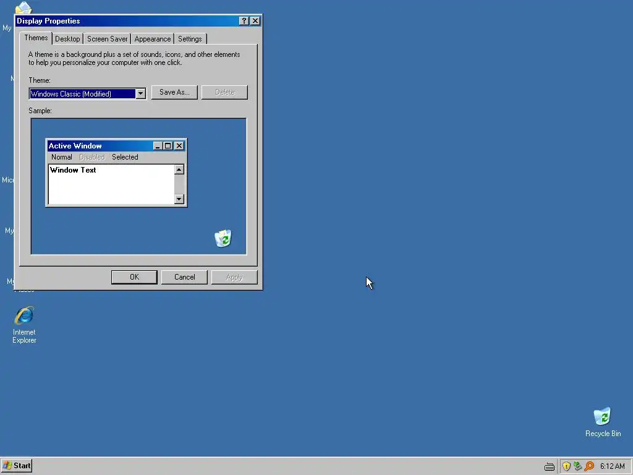Screen dimensions: 633x475
Task: Click the sample Active Window title bar
Action: 116,146
